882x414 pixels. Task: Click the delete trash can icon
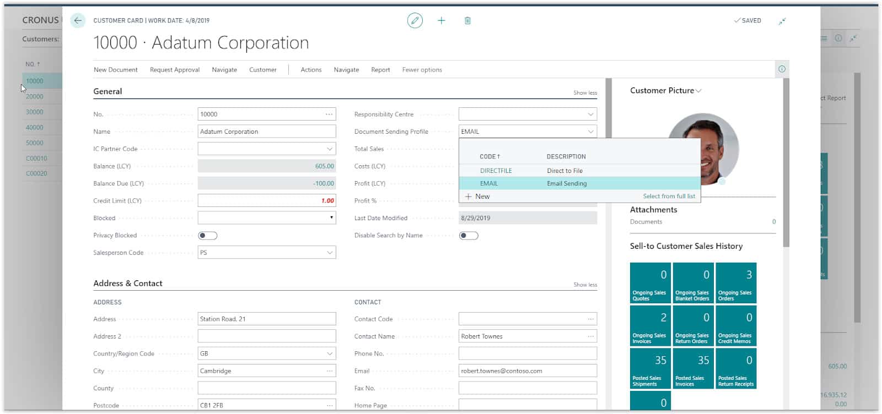coord(467,21)
